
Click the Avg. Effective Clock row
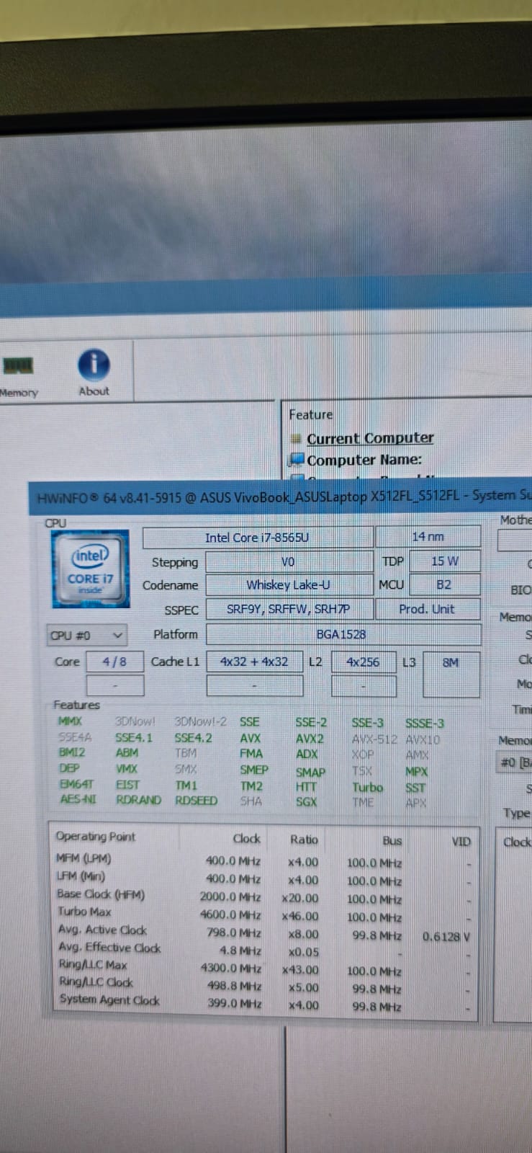pos(263,950)
